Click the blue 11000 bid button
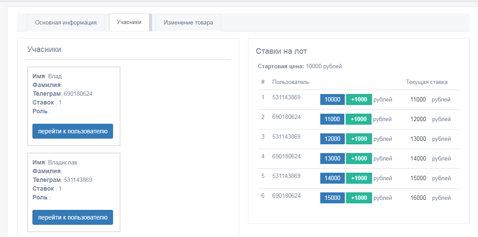The width and height of the screenshot is (478, 237). [x=332, y=119]
